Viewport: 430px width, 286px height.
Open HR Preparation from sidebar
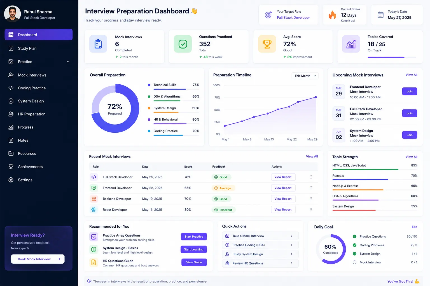pos(39,114)
